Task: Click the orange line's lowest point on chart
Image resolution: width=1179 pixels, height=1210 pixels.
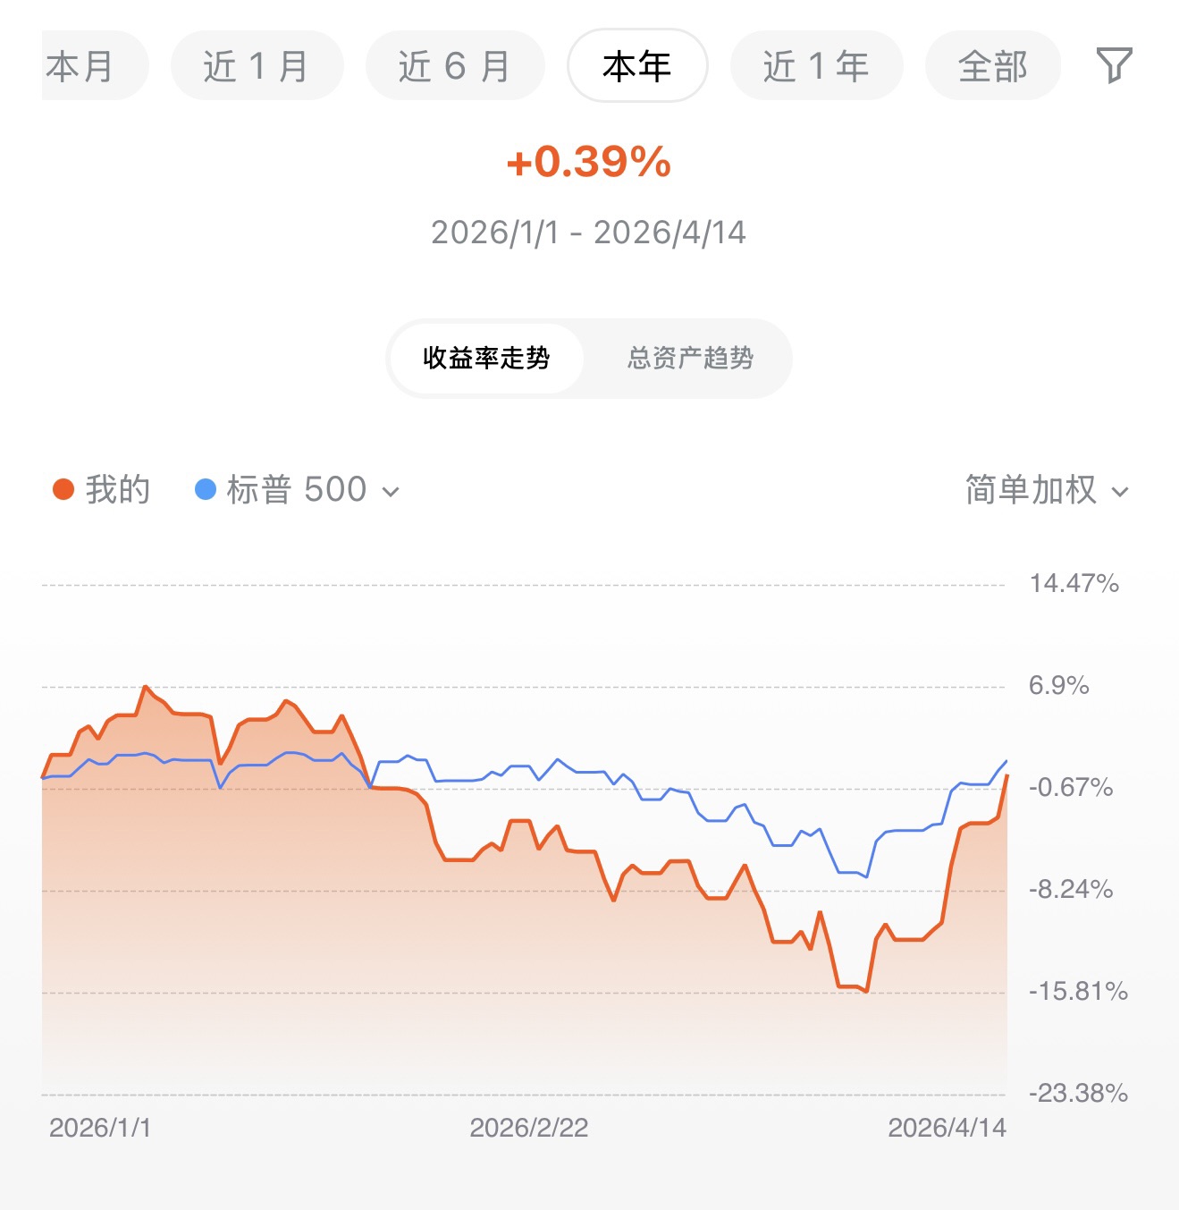Action: 866,991
